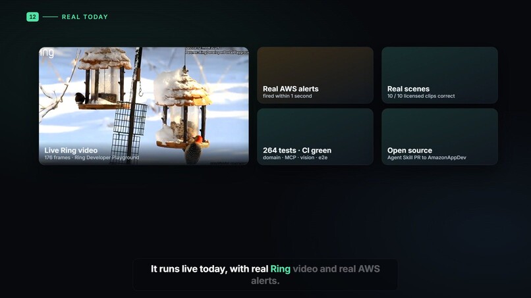Viewport: 531px width, 298px height.
Task: Click 'fired within 1 second' subtitle
Action: pyautogui.click(x=287, y=96)
